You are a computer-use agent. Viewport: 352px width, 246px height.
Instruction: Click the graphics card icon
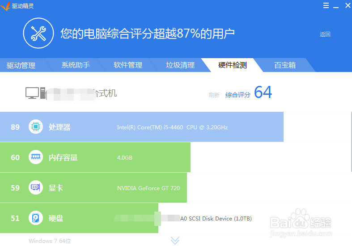point(36,188)
